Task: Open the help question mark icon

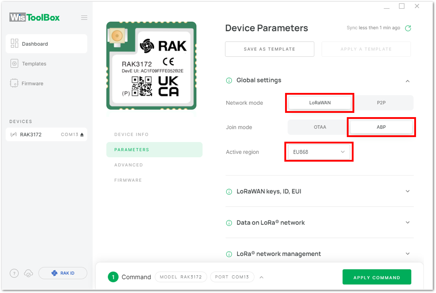Action: click(14, 273)
